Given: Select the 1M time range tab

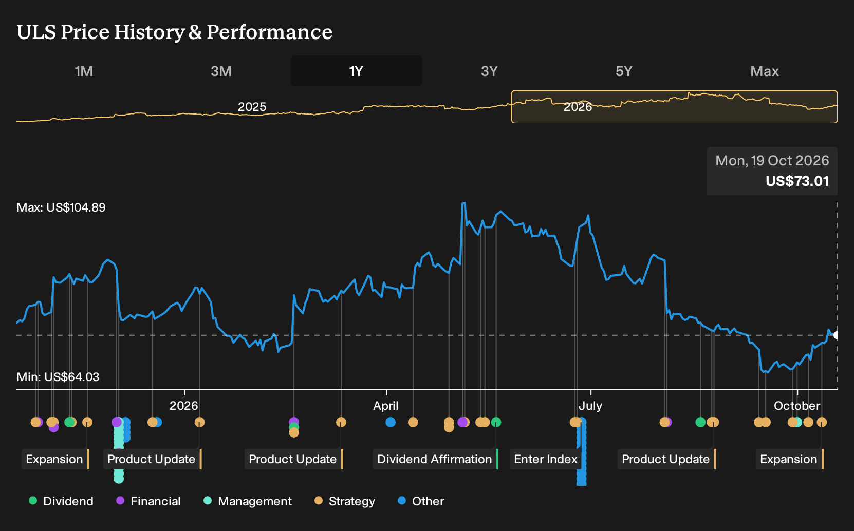Looking at the screenshot, I should [x=84, y=71].
